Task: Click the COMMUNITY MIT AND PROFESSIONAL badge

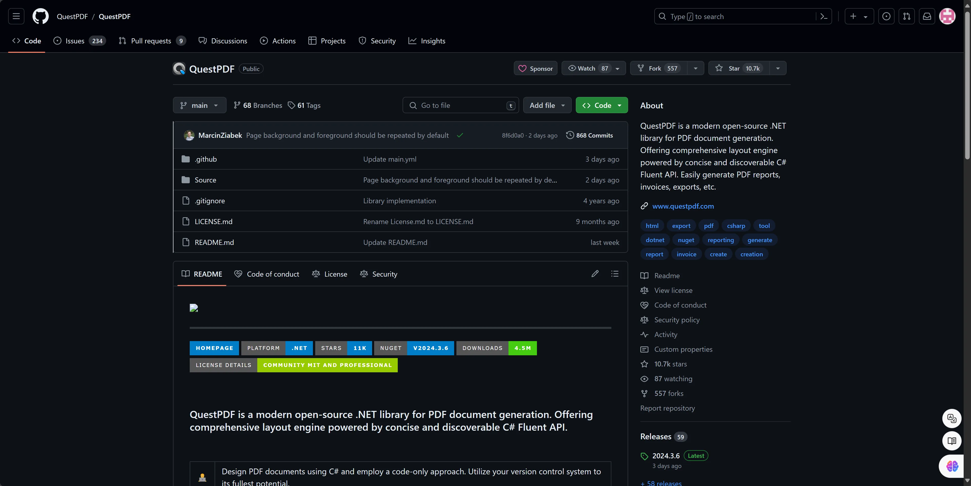Action: point(327,365)
